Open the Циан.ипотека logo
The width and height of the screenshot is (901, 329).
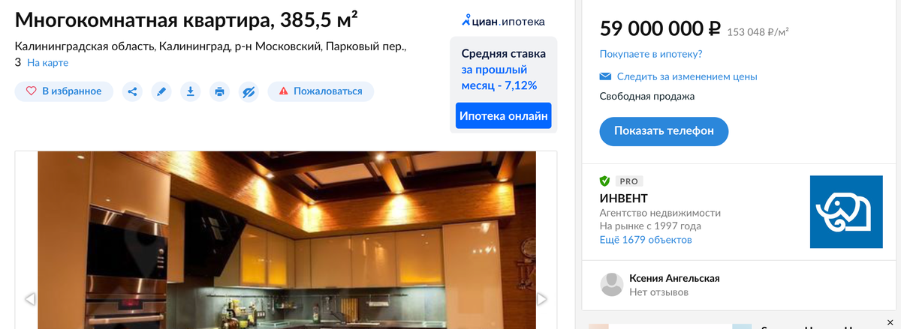coord(504,21)
